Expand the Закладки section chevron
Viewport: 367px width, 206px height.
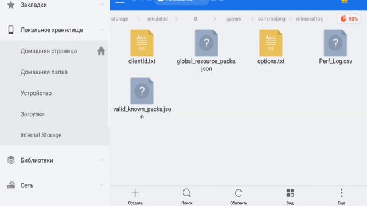click(101, 4)
